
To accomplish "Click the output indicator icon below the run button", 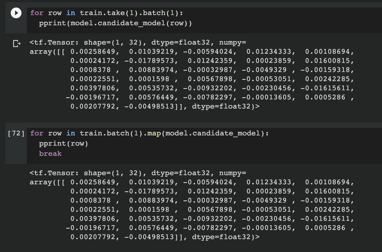I will coord(17,44).
